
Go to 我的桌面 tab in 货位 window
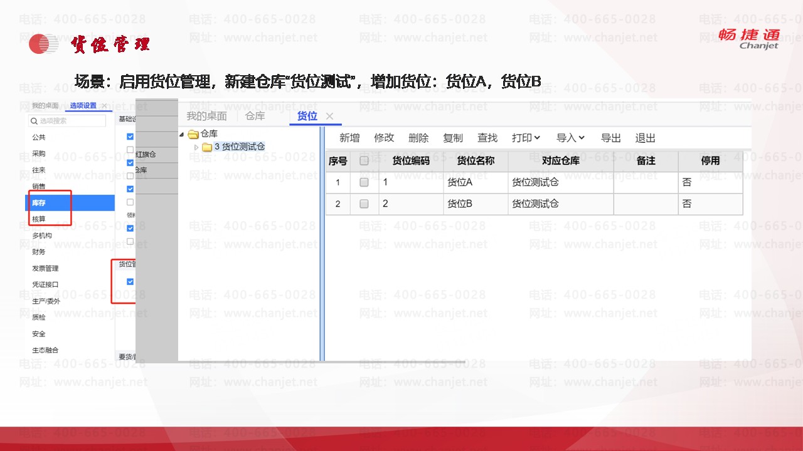tap(207, 116)
